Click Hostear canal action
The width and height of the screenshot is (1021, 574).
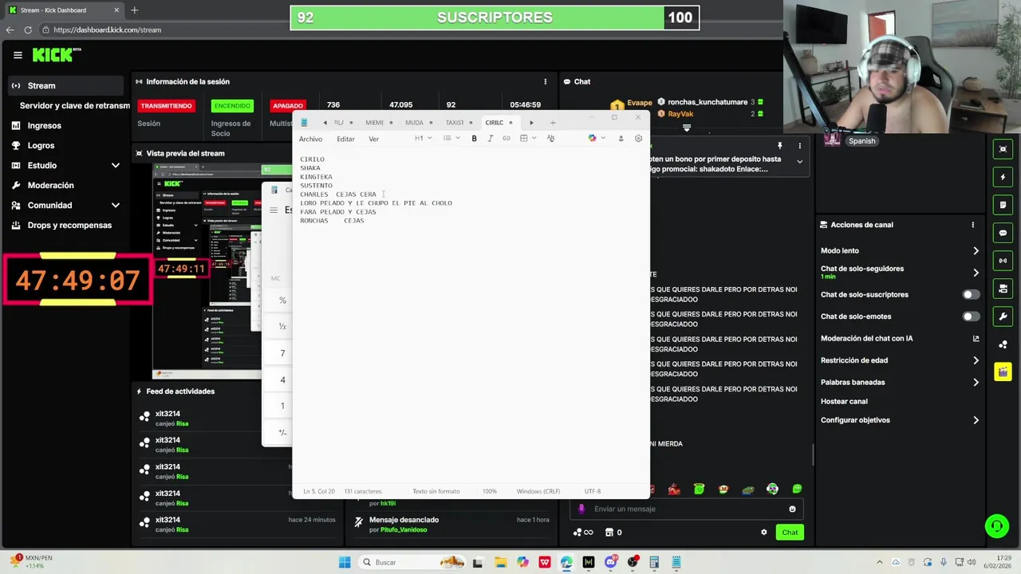pyautogui.click(x=844, y=402)
